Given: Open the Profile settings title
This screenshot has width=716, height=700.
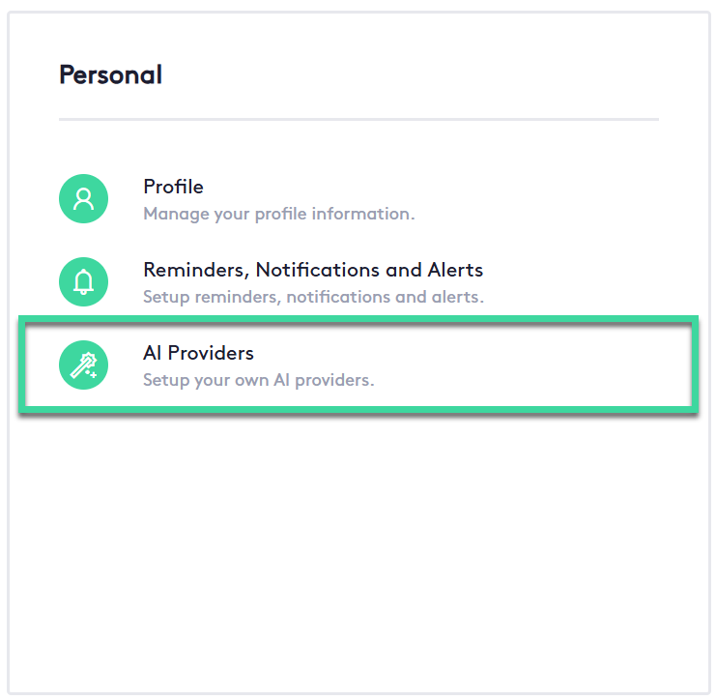Looking at the screenshot, I should coord(173,187).
